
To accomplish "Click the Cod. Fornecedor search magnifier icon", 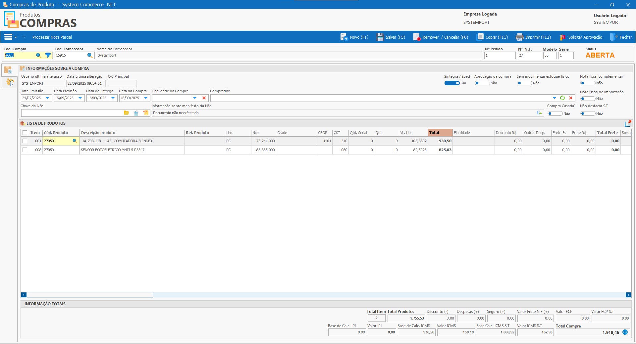I will click(90, 56).
